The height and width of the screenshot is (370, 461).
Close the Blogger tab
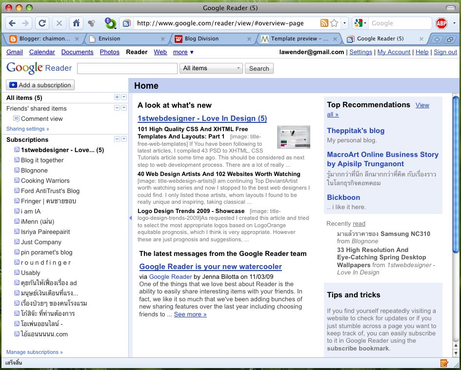point(77,39)
